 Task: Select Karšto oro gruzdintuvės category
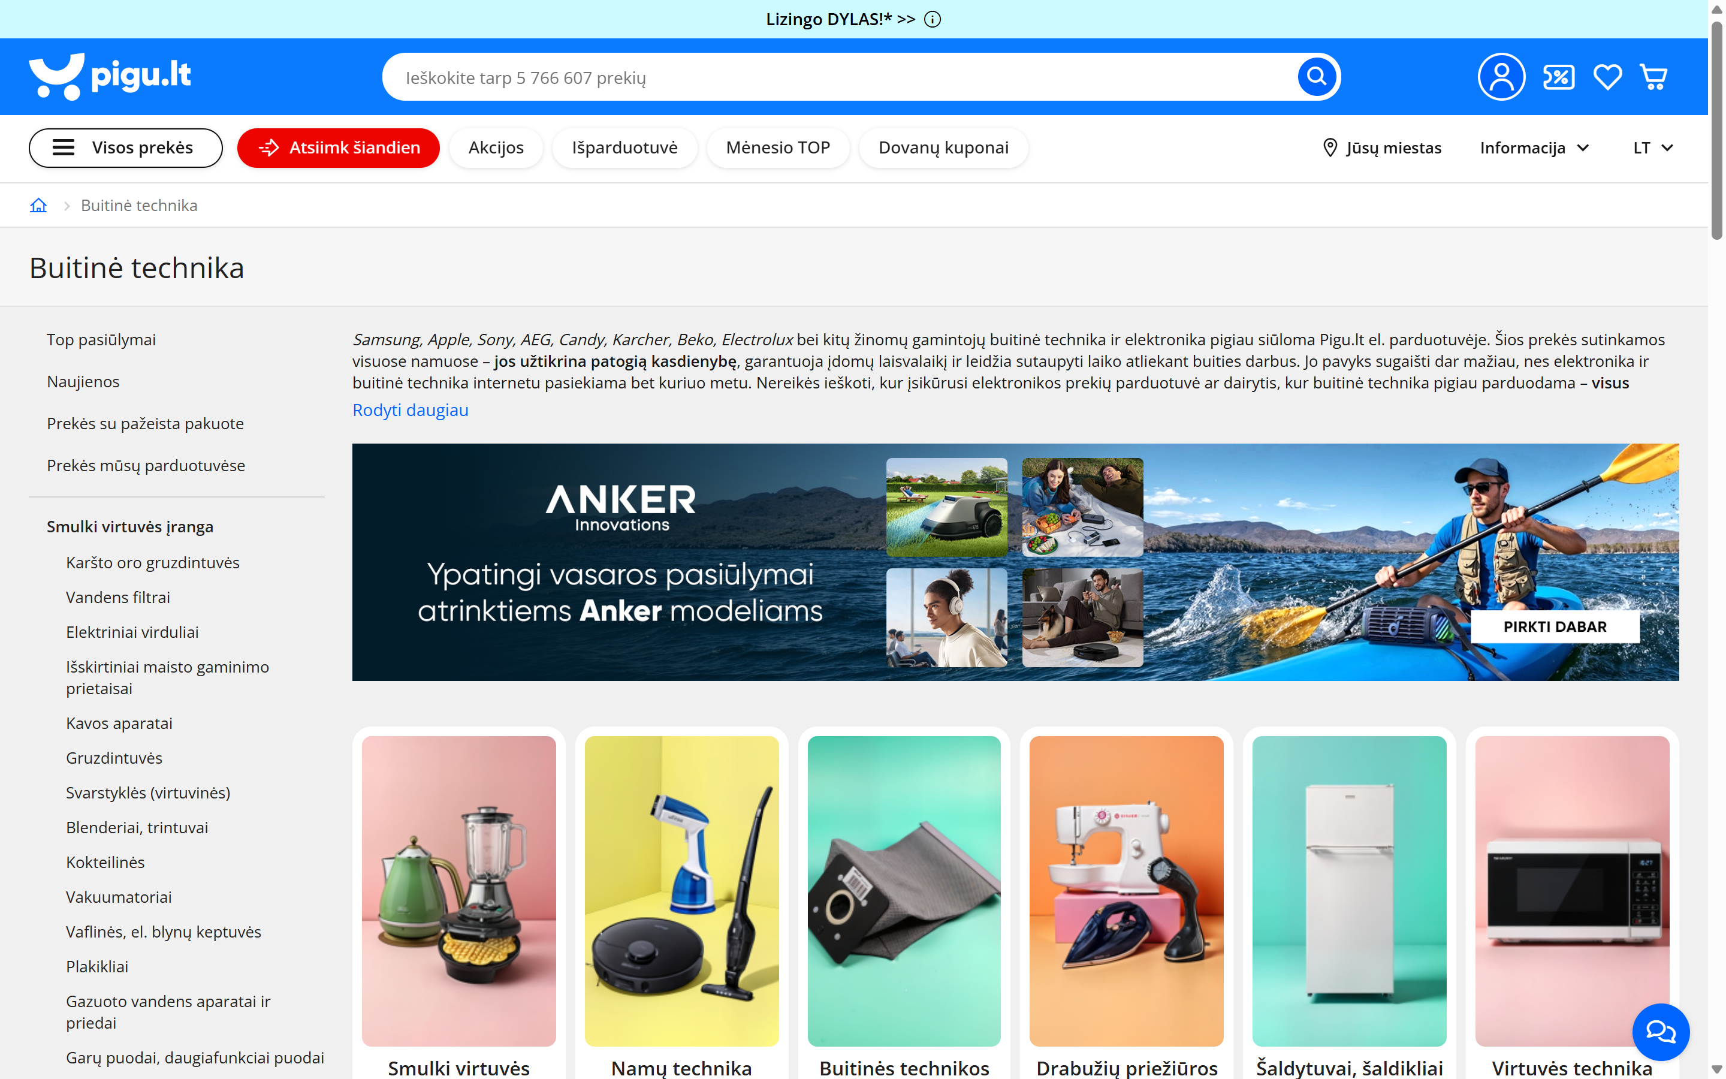pos(153,562)
